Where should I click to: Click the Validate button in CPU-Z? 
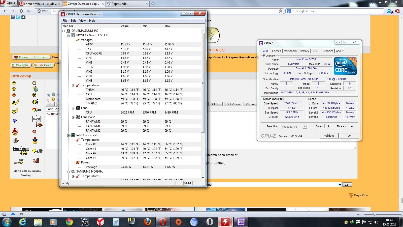pos(329,136)
